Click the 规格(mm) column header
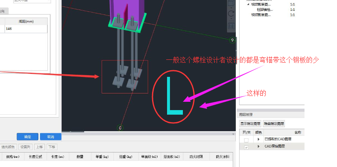337x167 pixels. point(13,157)
